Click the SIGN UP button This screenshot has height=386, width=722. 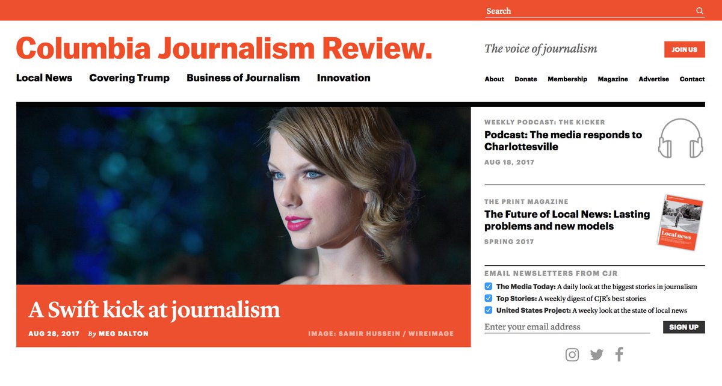point(683,327)
